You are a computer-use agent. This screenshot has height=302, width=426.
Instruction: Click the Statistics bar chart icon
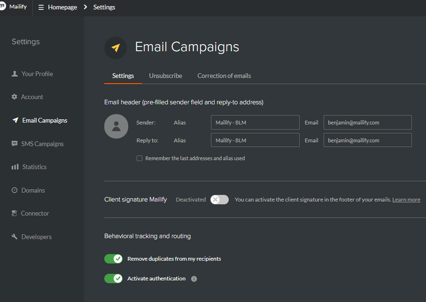(x=15, y=167)
